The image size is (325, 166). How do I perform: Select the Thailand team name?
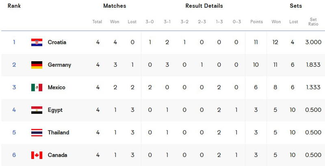(x=58, y=132)
